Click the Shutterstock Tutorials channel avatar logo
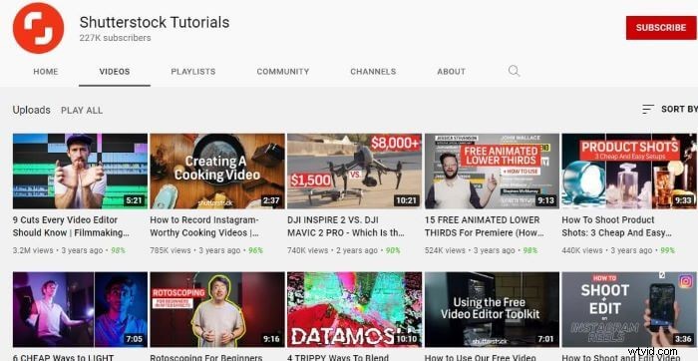Screen dimensions: 698x361 click(x=38, y=28)
